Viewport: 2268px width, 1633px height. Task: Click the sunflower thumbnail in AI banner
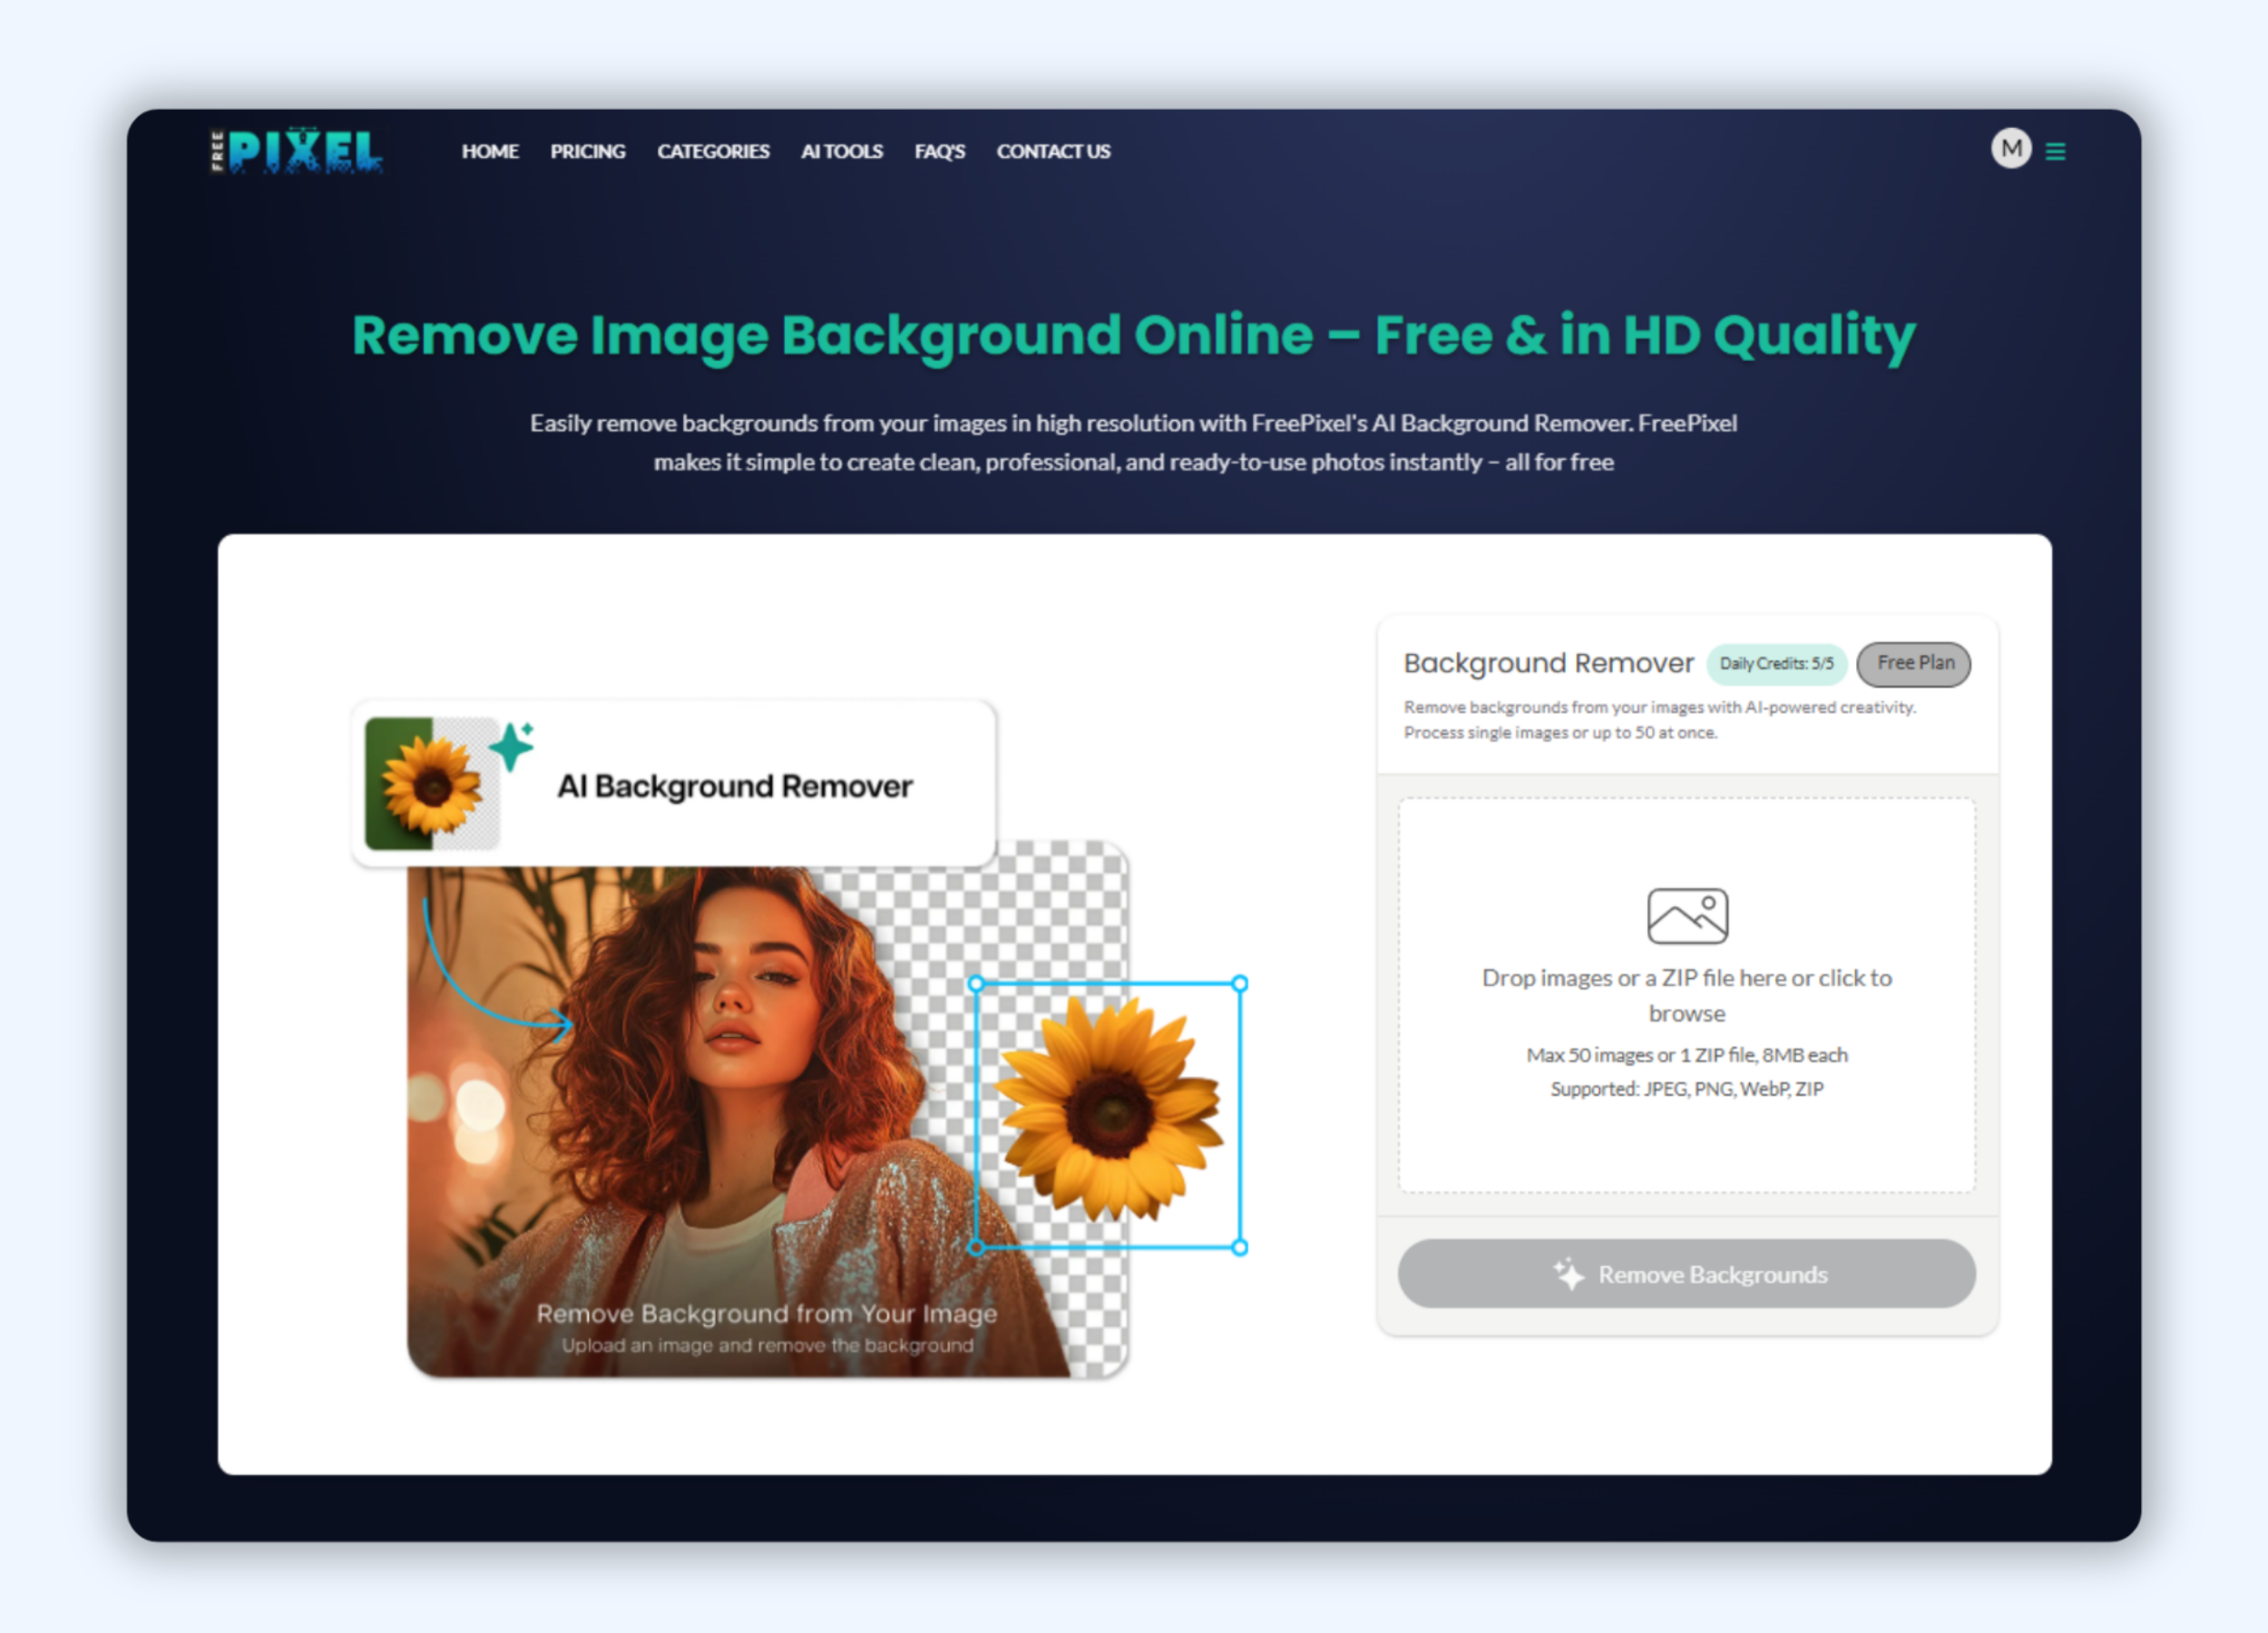(x=431, y=784)
